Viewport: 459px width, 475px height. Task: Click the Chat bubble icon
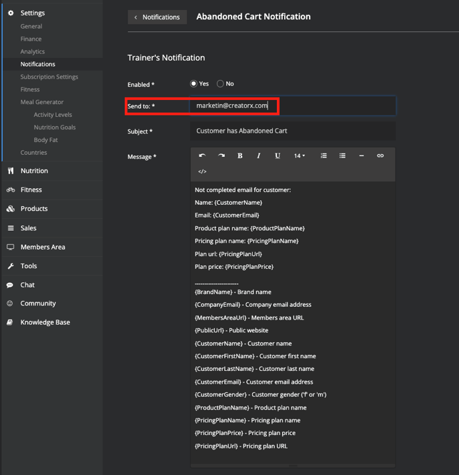pos(10,285)
